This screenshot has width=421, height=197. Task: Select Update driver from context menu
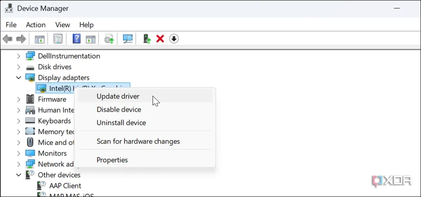[x=118, y=96]
